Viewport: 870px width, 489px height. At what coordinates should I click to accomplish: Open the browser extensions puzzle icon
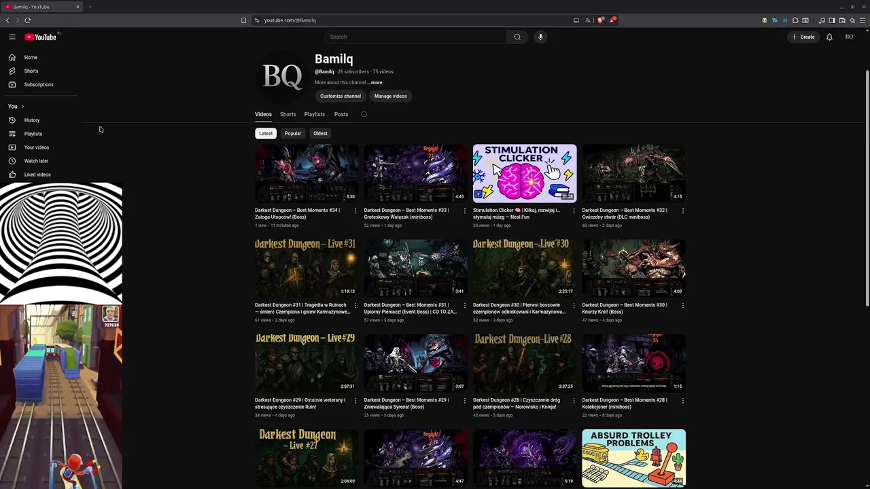point(795,20)
